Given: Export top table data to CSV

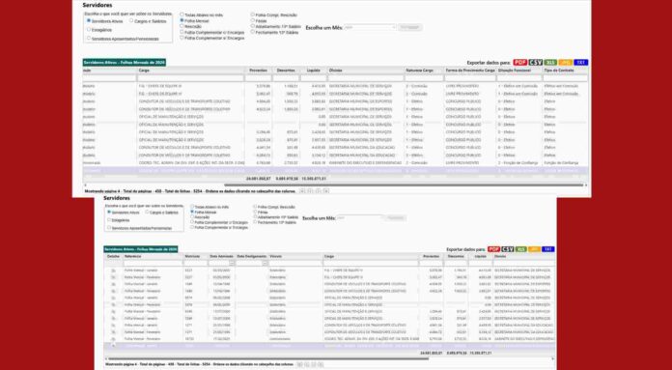Looking at the screenshot, I should [535, 63].
